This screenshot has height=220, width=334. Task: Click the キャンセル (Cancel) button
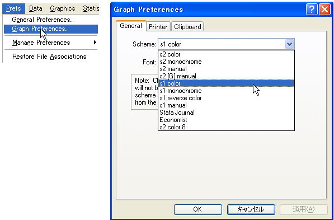[251, 209]
